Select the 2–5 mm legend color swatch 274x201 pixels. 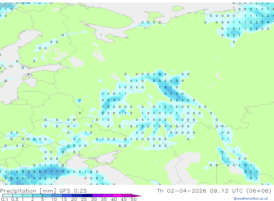[x=37, y=196]
